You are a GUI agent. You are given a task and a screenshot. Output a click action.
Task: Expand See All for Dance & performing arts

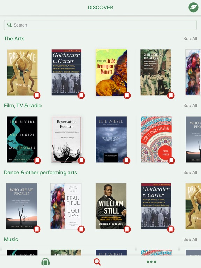(x=190, y=172)
